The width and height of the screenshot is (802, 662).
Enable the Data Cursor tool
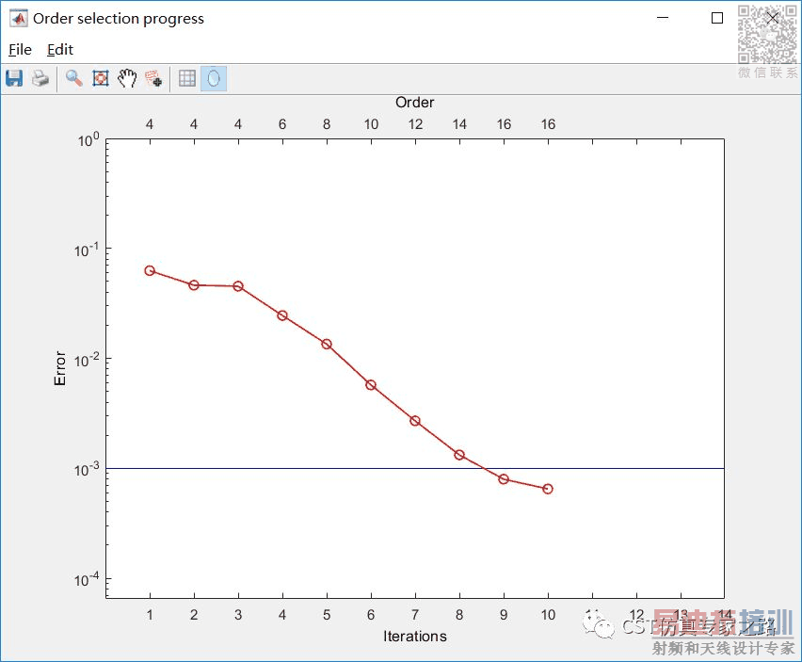click(x=154, y=78)
